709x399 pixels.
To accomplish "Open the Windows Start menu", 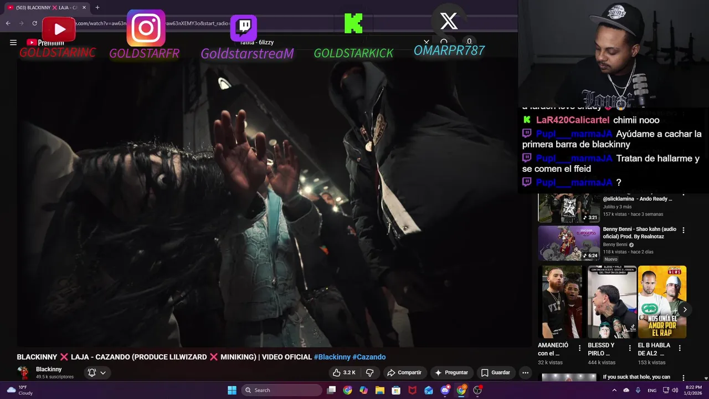I will 232,390.
